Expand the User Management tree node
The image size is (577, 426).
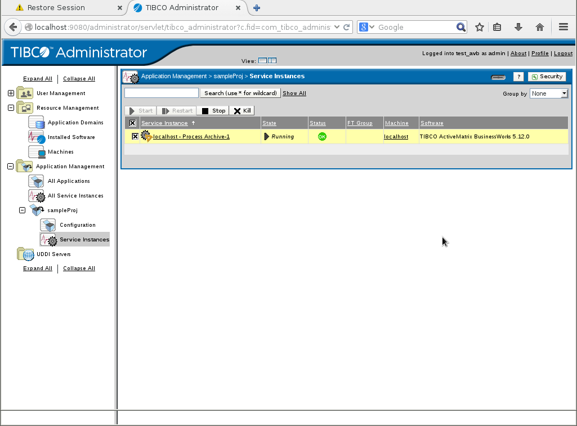[11, 93]
